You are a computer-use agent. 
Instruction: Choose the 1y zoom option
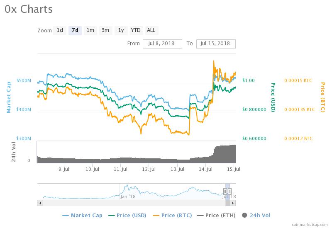[121, 30]
